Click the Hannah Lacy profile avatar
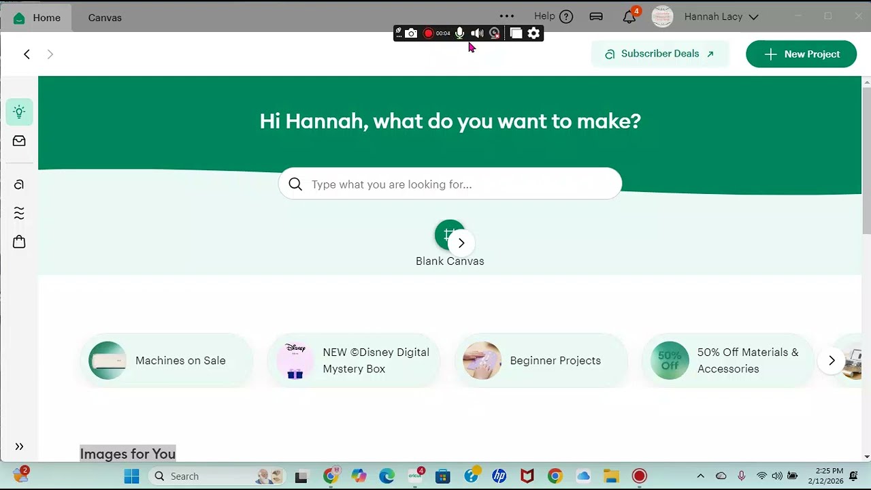The image size is (871, 490). (662, 16)
